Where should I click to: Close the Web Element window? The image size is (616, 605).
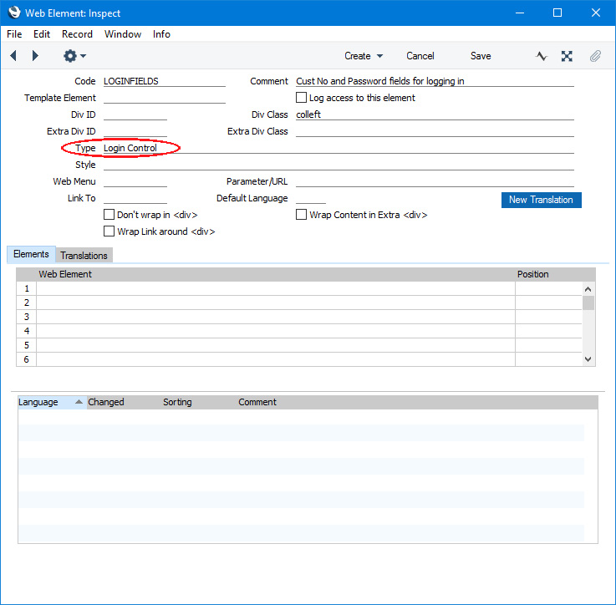596,13
